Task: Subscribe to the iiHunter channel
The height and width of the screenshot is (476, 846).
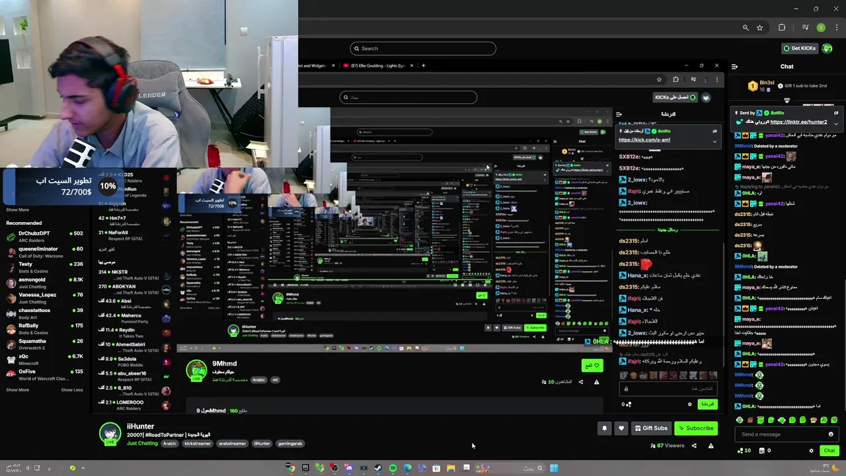Action: pos(696,428)
